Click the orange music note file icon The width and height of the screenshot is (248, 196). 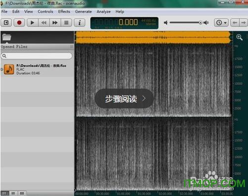click(x=9, y=69)
